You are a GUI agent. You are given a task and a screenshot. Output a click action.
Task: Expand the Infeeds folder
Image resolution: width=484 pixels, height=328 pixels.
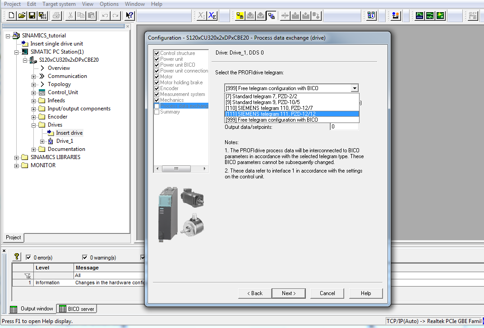point(33,101)
